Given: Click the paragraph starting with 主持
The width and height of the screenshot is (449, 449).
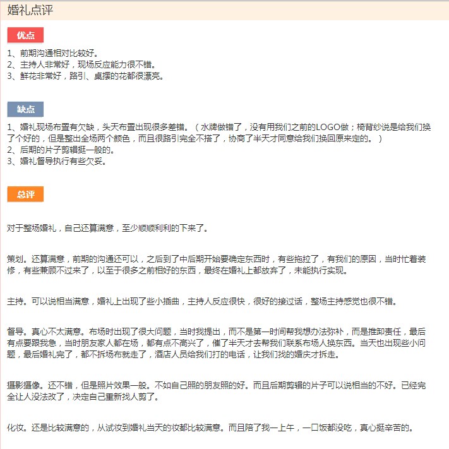Looking at the screenshot, I should [202, 301].
